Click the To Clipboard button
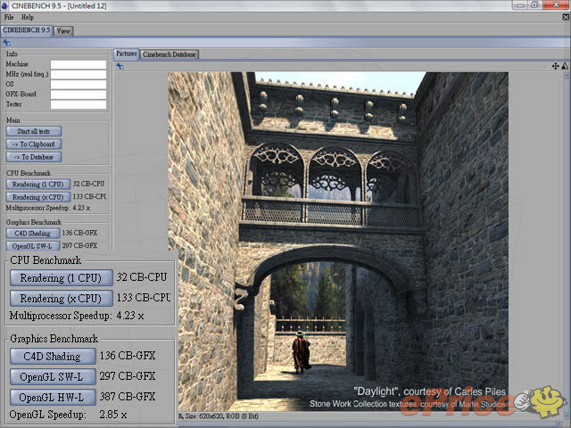 point(34,144)
